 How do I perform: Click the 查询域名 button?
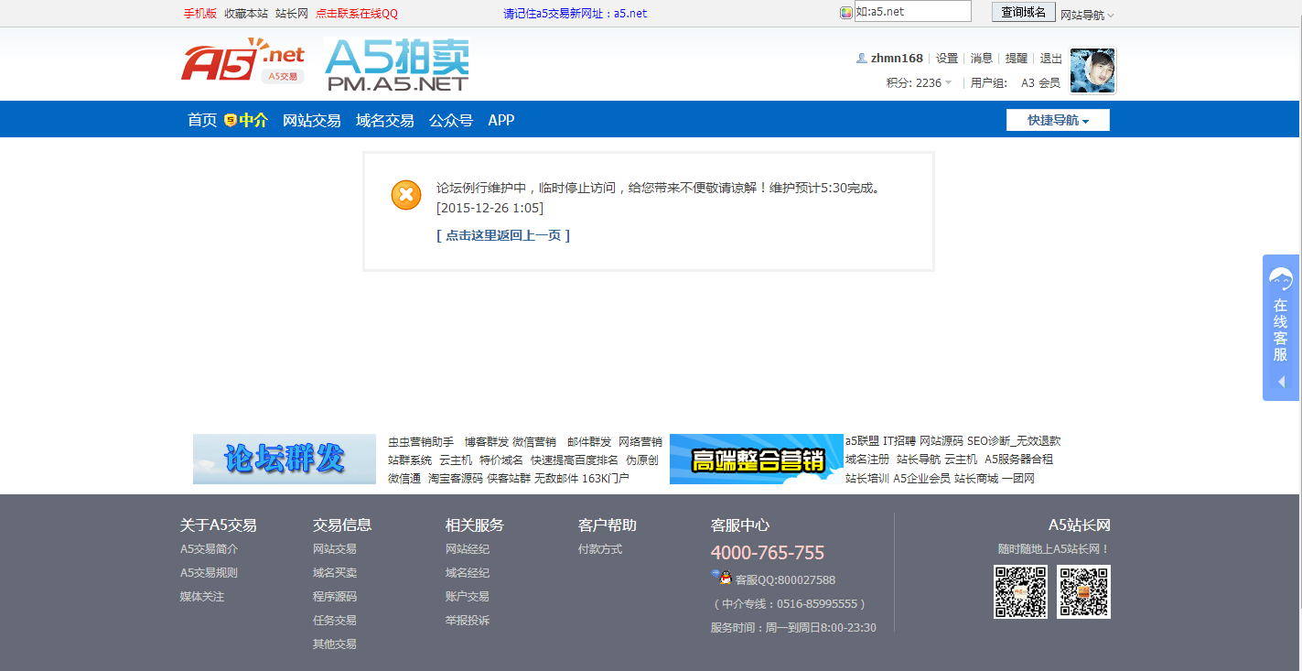coord(1023,12)
